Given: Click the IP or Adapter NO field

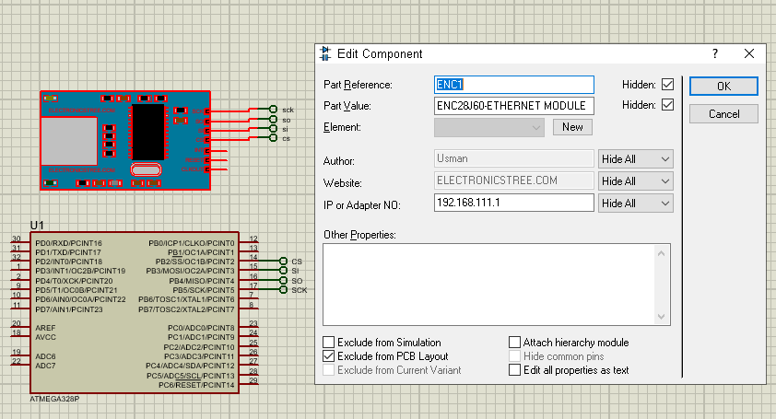Looking at the screenshot, I should click(513, 203).
